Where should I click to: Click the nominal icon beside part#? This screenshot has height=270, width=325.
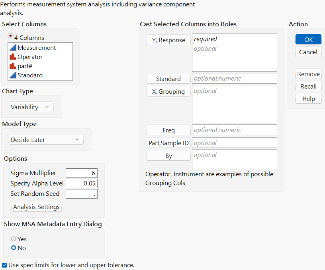(14, 66)
